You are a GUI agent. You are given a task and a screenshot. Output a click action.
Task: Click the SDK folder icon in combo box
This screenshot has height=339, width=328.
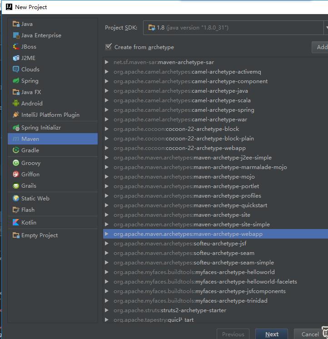pyautogui.click(x=152, y=28)
